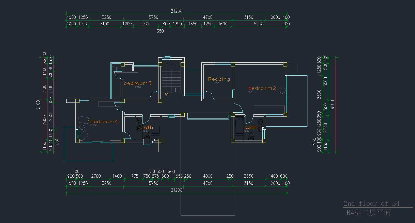The height and width of the screenshot is (223, 415).
Task: Click the upper sink in left bath
Action: 139,121
